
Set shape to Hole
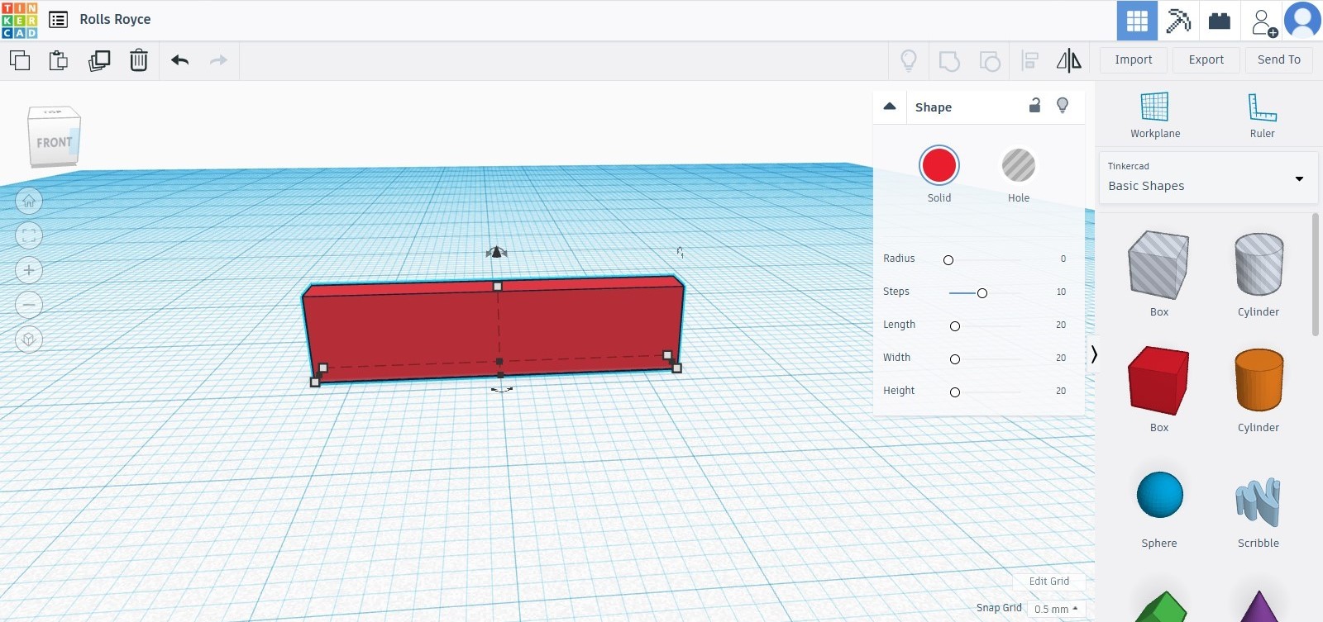pyautogui.click(x=1019, y=165)
